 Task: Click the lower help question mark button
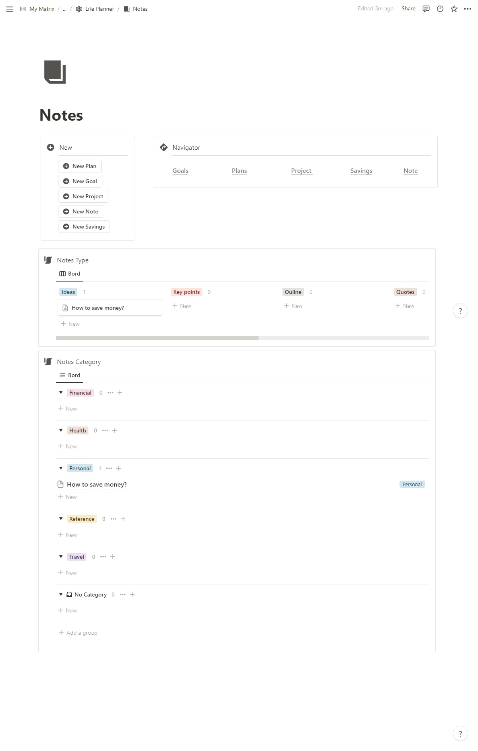tap(460, 734)
